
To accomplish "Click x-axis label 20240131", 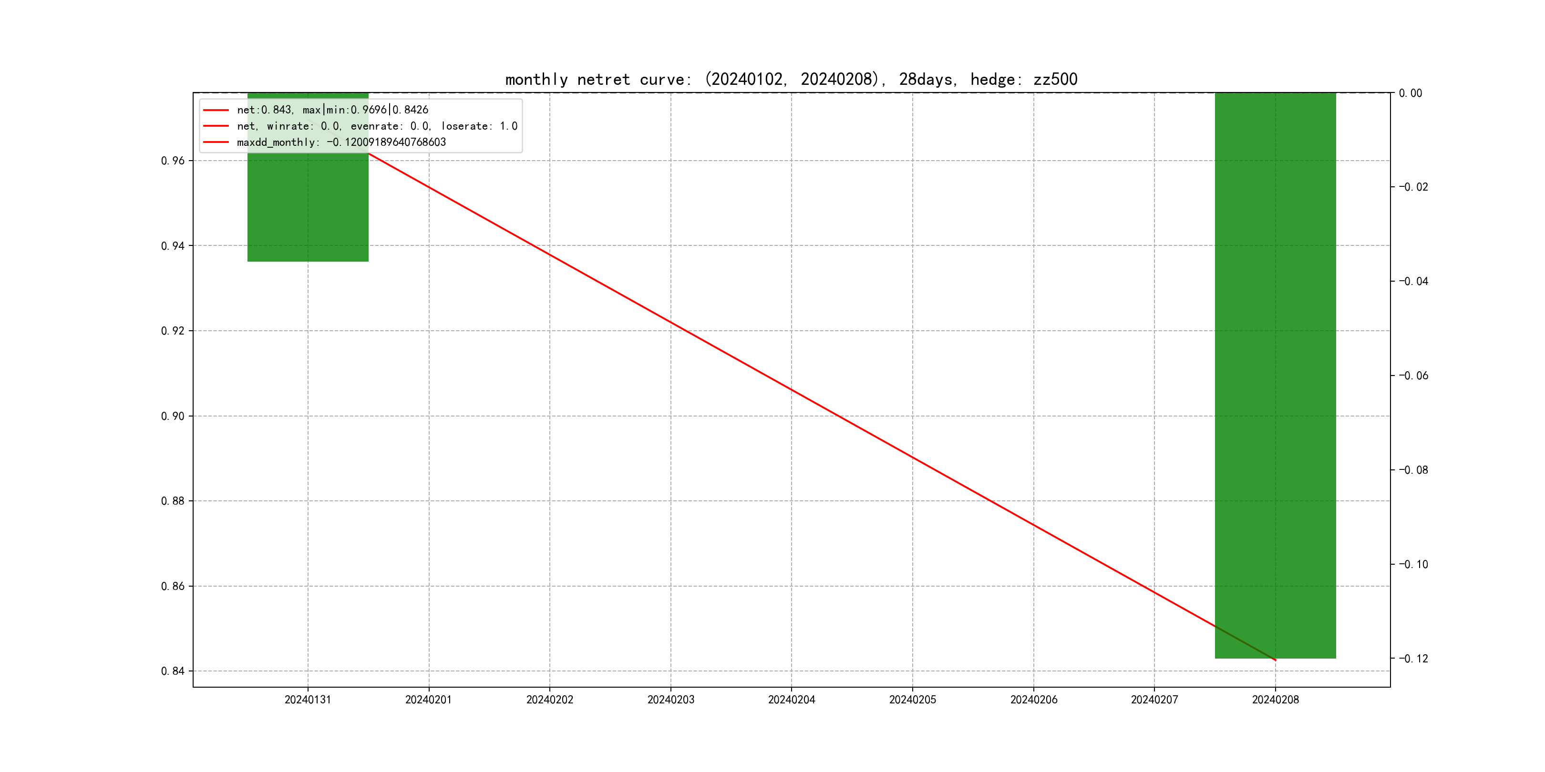I will coord(308,700).
